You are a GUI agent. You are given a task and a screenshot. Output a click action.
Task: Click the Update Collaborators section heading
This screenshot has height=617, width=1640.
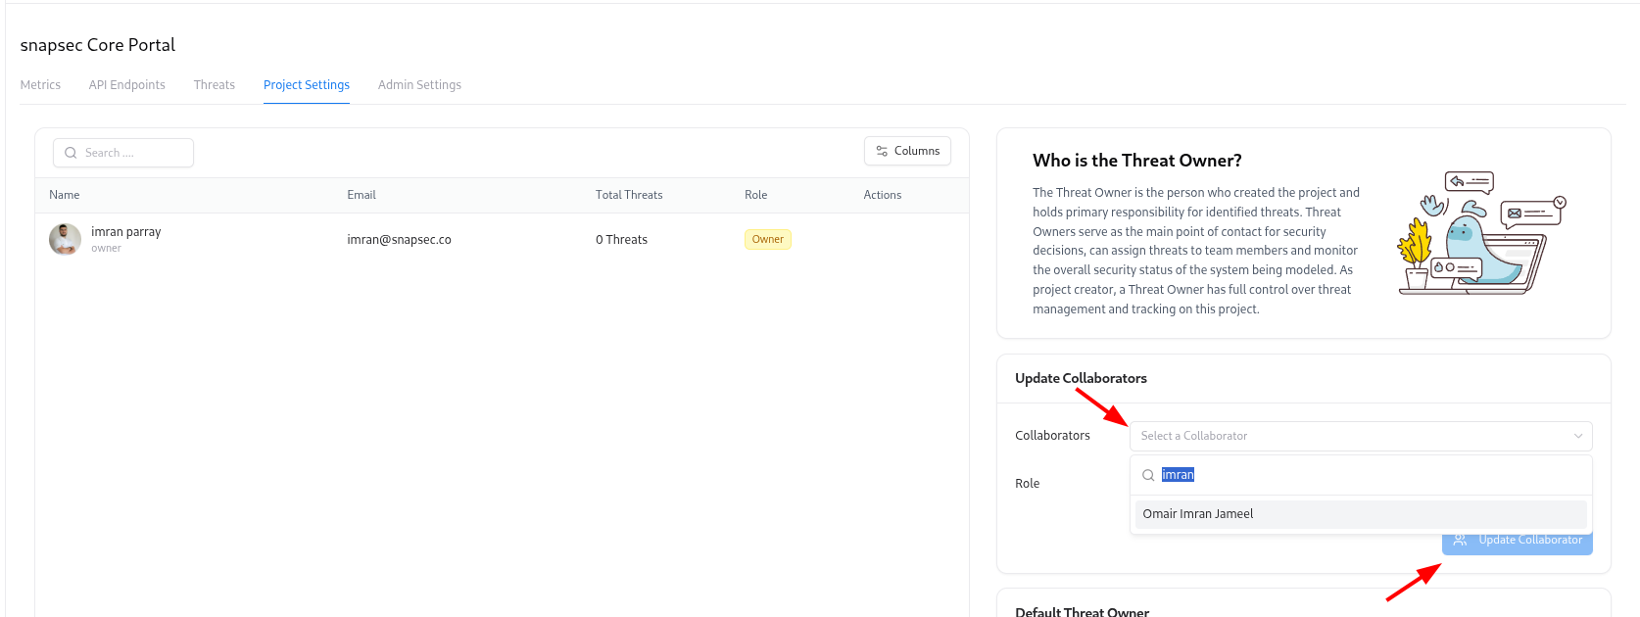pos(1081,378)
